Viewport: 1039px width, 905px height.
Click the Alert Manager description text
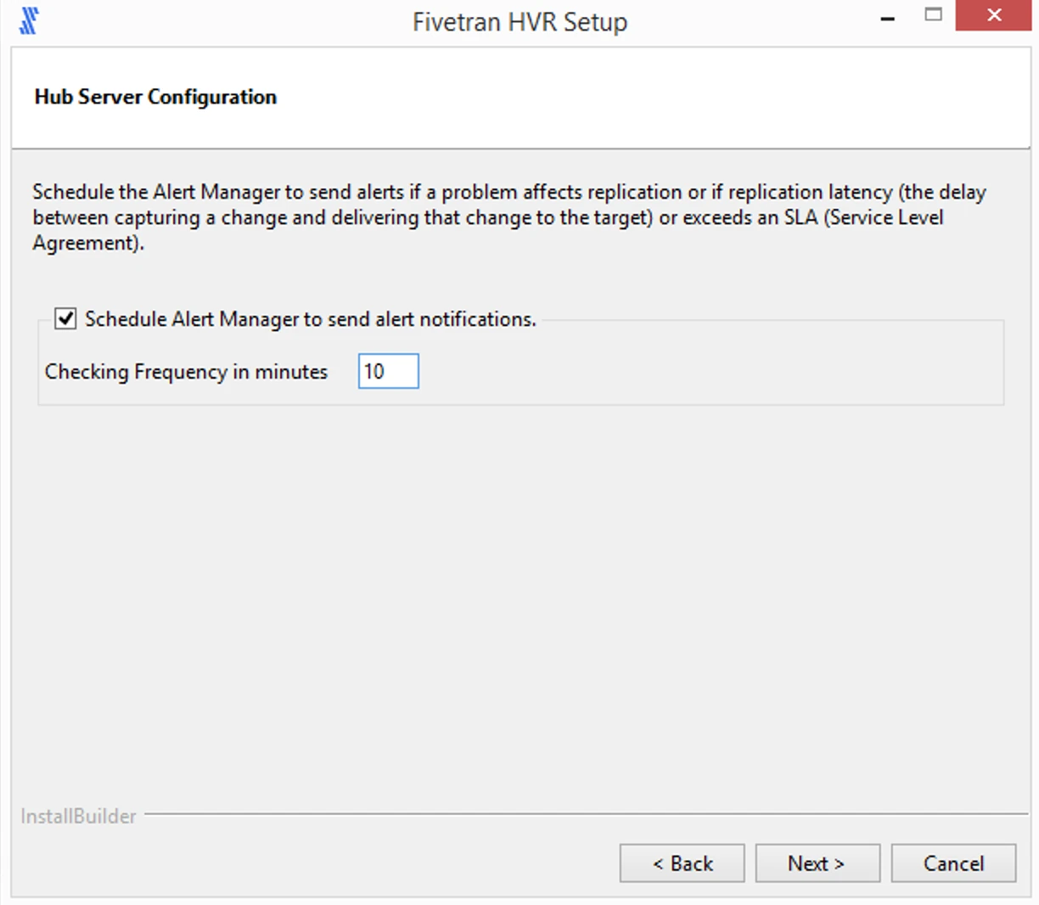pos(508,216)
